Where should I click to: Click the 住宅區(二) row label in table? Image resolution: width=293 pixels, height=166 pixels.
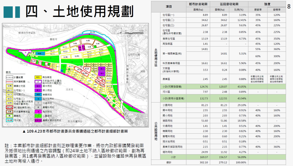168,20
